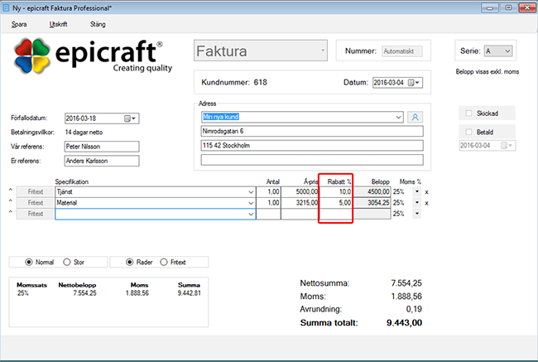
Task: Click the Rabatt field showing 5,00
Action: click(336, 203)
